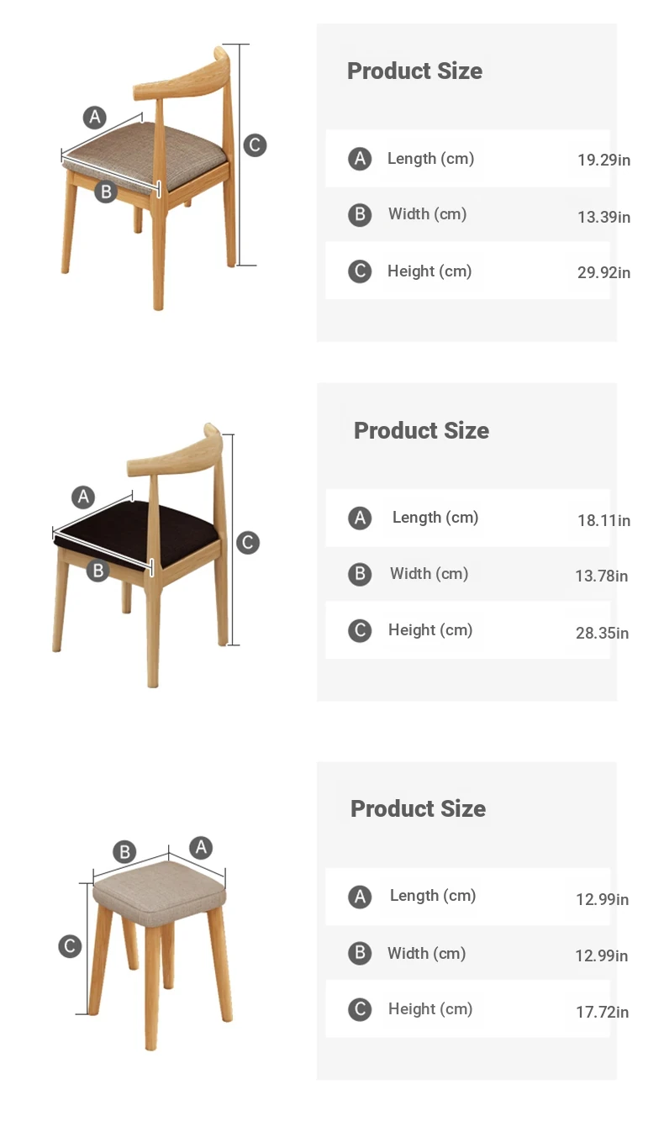The width and height of the screenshot is (664, 1121).
Task: Click the third Product Size heading
Action: (418, 808)
